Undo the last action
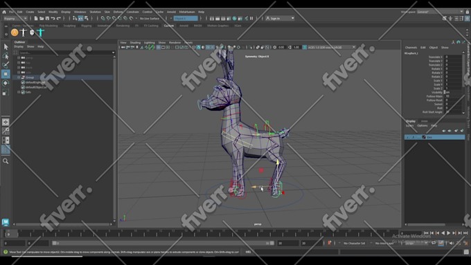This screenshot has width=471, height=265. click(x=53, y=19)
